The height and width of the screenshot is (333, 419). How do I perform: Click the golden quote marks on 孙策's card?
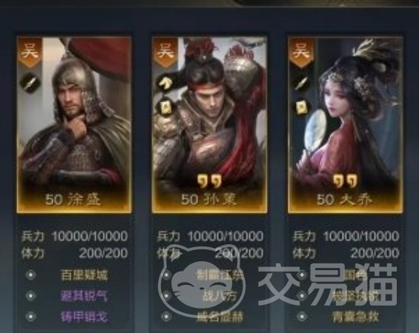(x=210, y=181)
